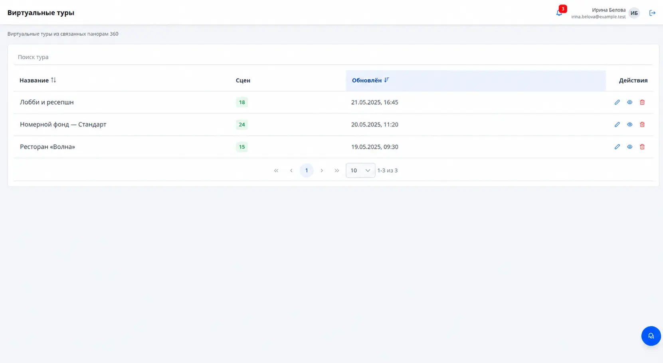Click the scene count badge 15
Screen dimensions: 663x363
pyautogui.click(x=242, y=147)
